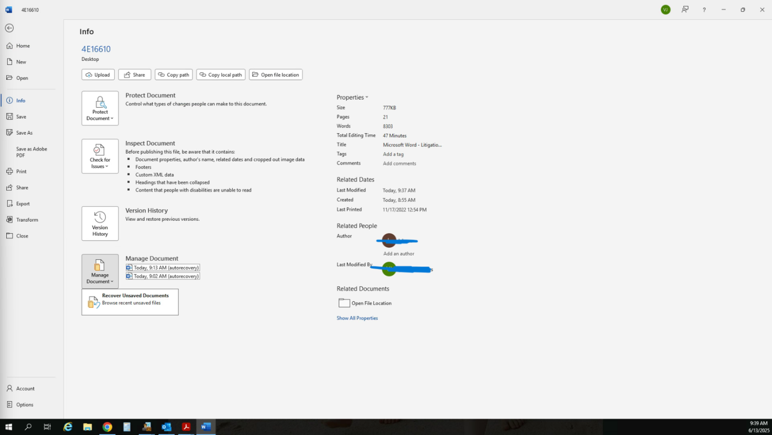Edit the document Title property field
Screen dimensions: 772x435
pyautogui.click(x=412, y=145)
